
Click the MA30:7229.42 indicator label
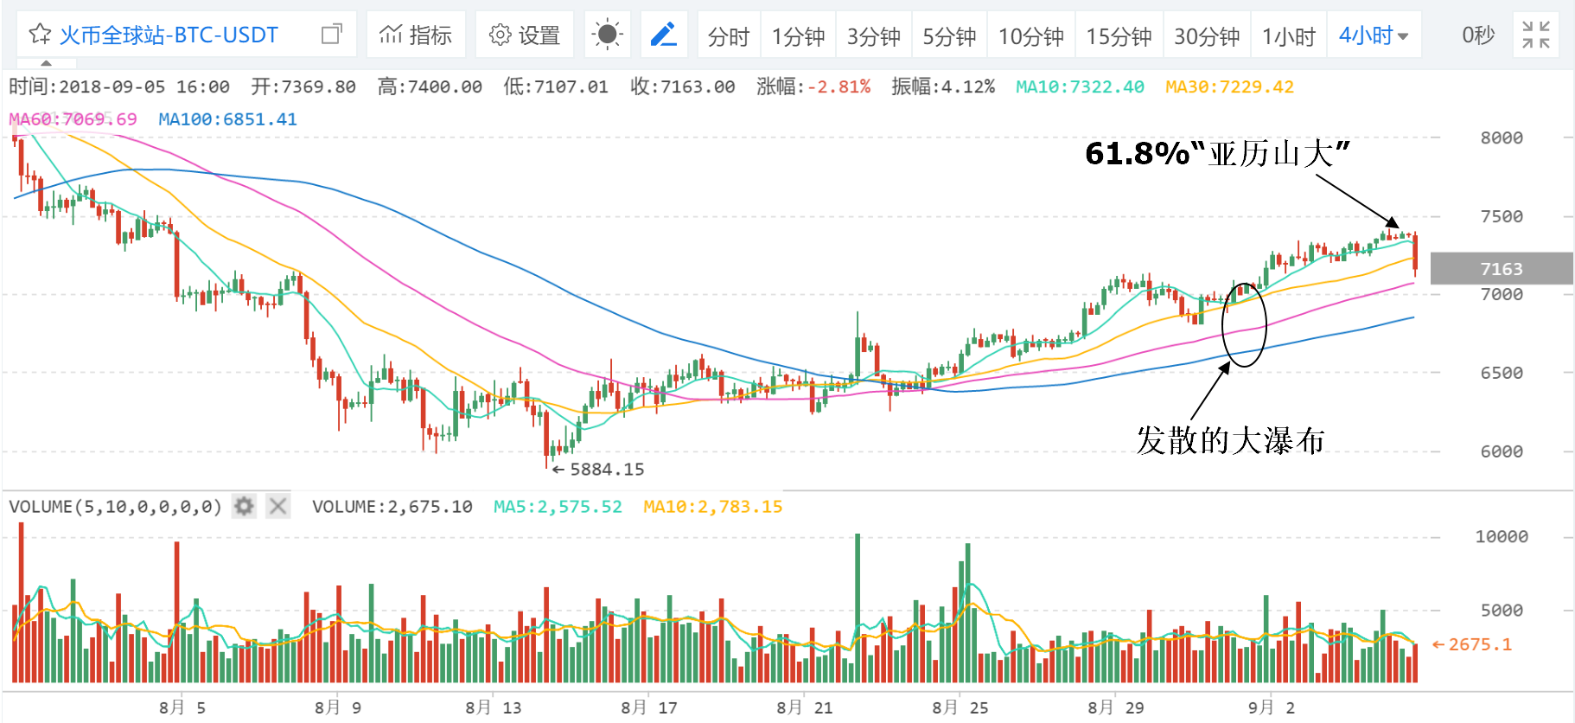point(1229,86)
